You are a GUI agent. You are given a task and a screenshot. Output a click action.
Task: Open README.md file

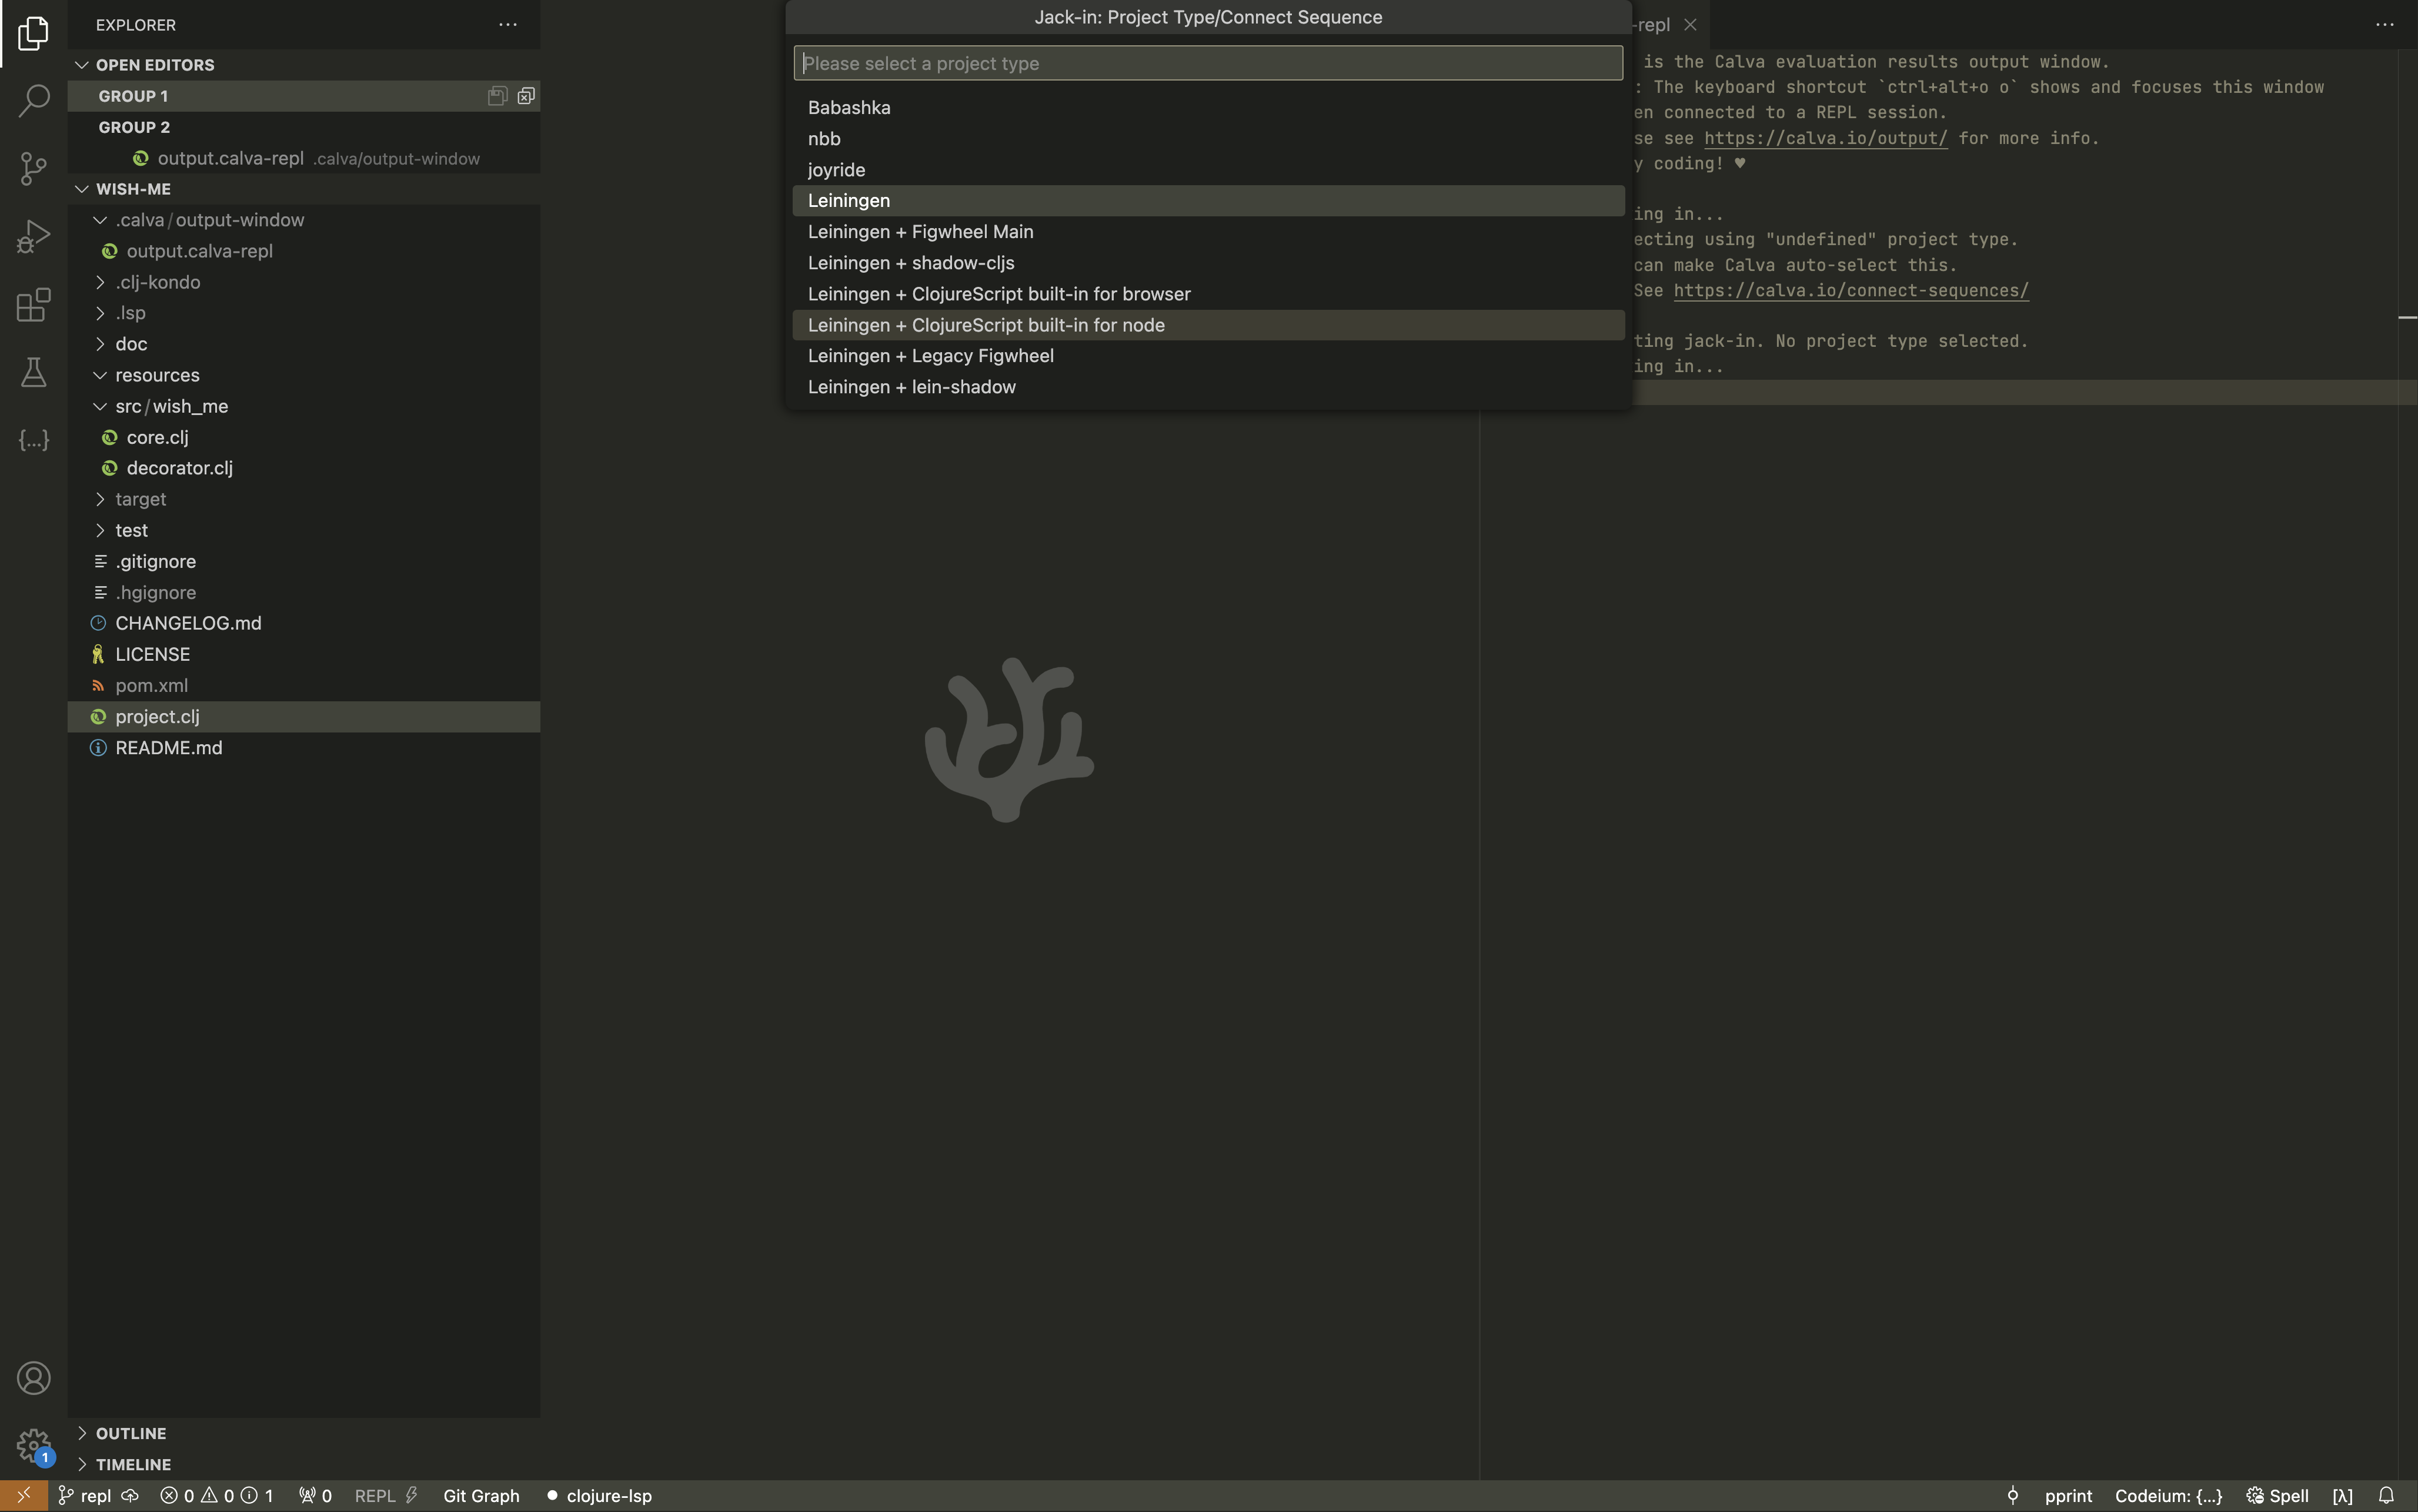(x=304, y=747)
